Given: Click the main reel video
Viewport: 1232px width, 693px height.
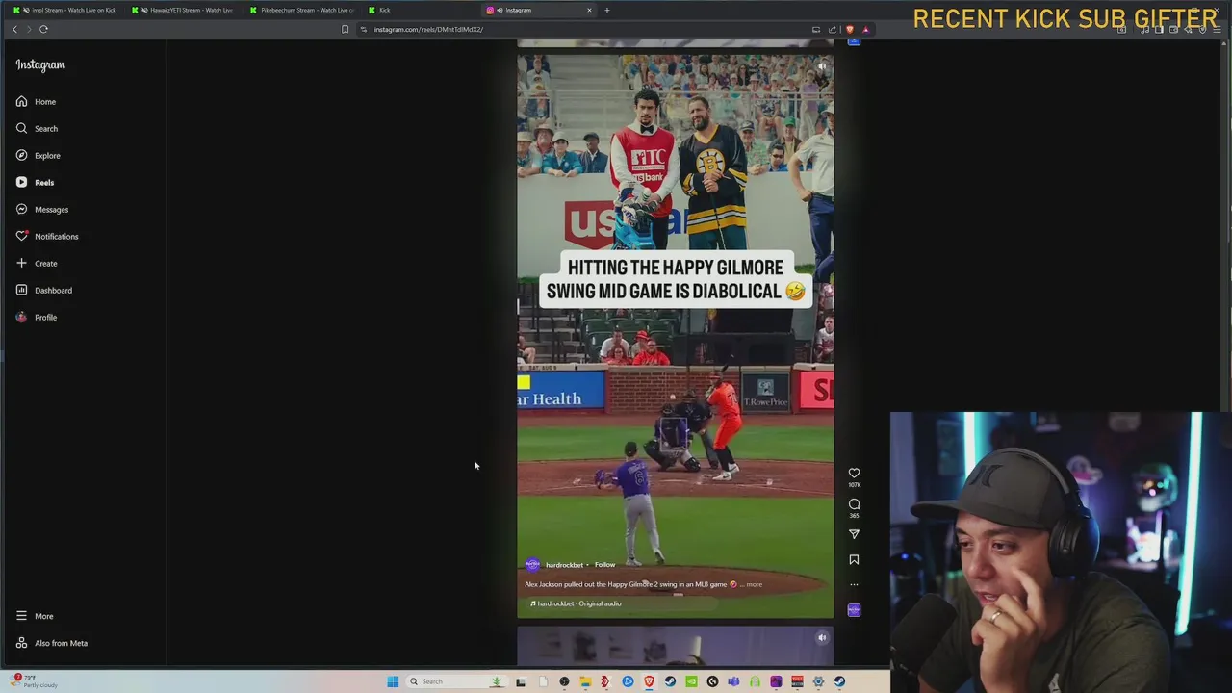Looking at the screenshot, I should pos(676,336).
